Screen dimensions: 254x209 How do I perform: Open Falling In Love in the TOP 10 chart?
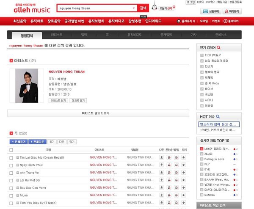coord(214,159)
